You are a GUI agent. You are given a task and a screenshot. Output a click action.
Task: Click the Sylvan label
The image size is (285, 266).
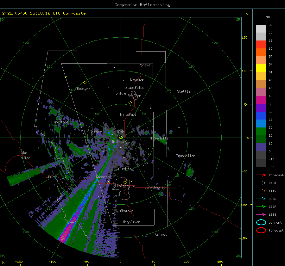(121, 93)
